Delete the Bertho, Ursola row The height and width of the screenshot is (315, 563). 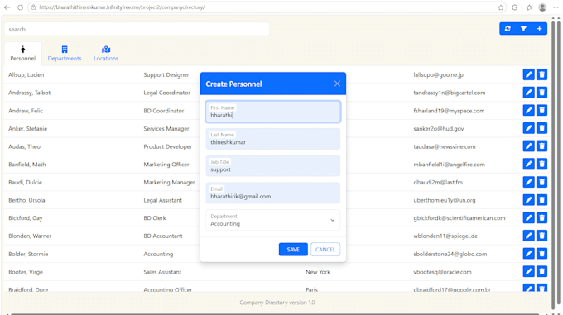pyautogui.click(x=541, y=200)
